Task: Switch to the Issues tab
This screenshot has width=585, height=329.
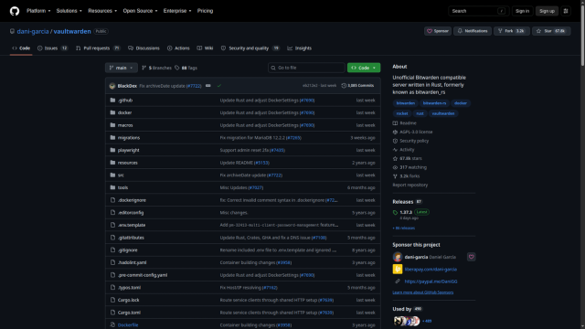Action: (53, 48)
